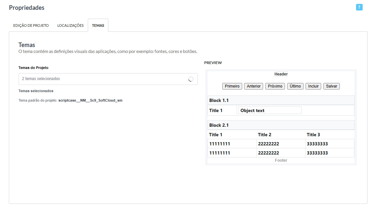Click the Title 3 column header
The height and width of the screenshot is (213, 376).
(313, 135)
